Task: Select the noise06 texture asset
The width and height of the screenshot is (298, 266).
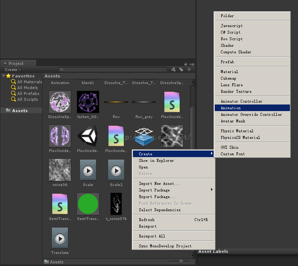Action: (60, 170)
